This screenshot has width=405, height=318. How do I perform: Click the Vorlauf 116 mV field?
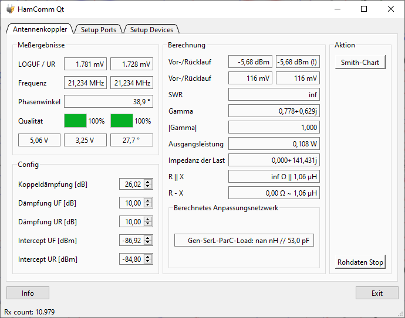click(250, 78)
